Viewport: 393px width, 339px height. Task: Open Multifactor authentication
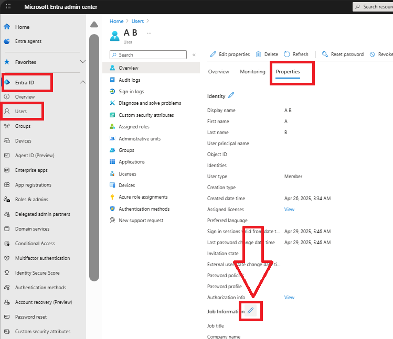tap(43, 258)
